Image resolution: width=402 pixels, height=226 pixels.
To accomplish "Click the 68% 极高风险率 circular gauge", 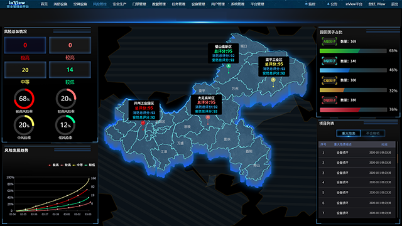I will tap(24, 99).
